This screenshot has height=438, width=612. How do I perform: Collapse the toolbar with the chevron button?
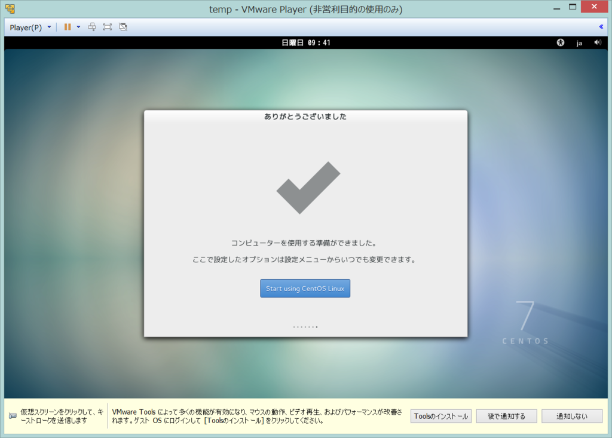[601, 26]
